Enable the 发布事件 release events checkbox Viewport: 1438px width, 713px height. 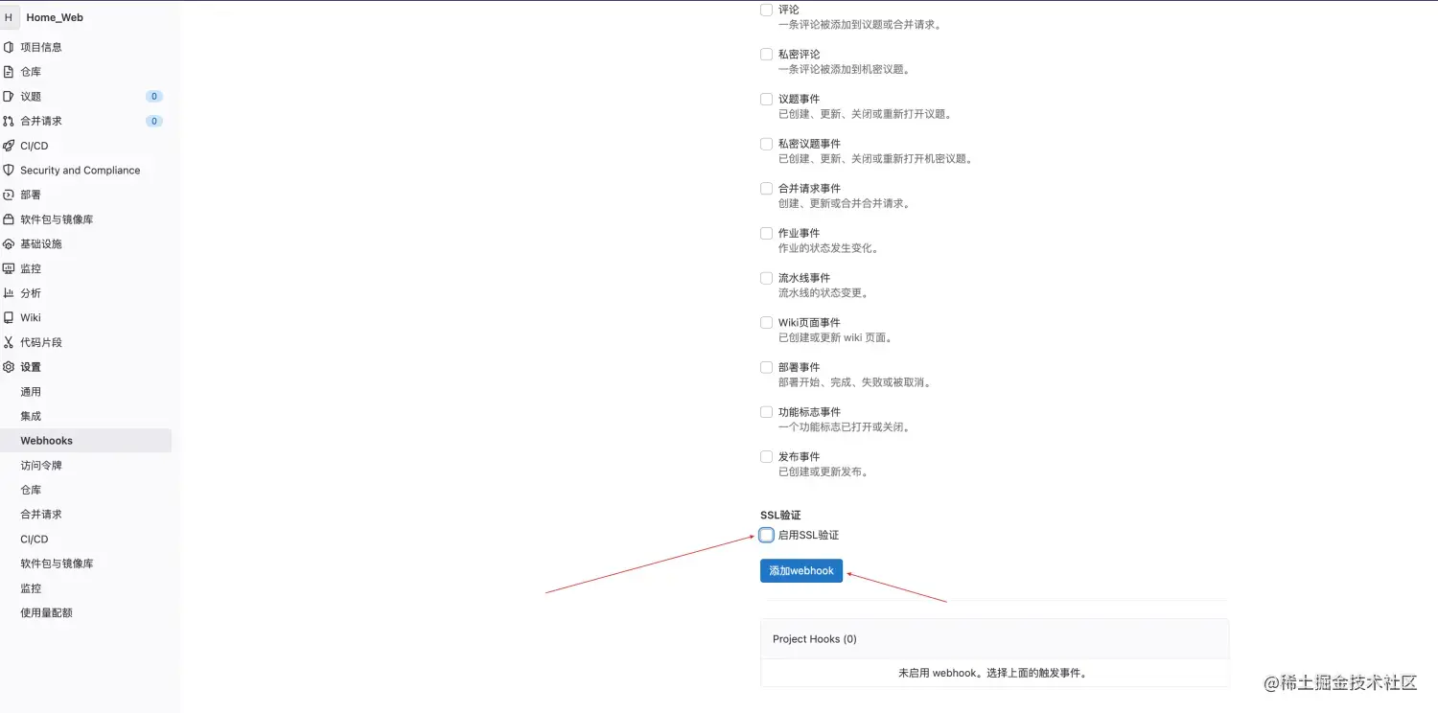(766, 457)
